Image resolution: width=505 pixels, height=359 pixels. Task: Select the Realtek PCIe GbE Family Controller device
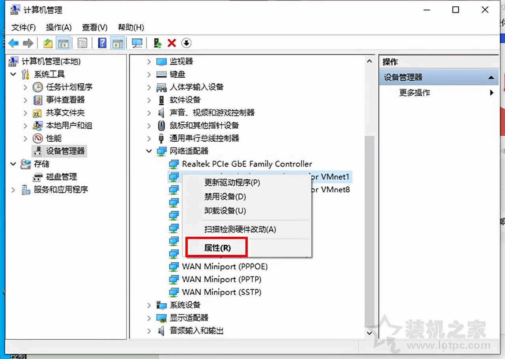click(247, 164)
